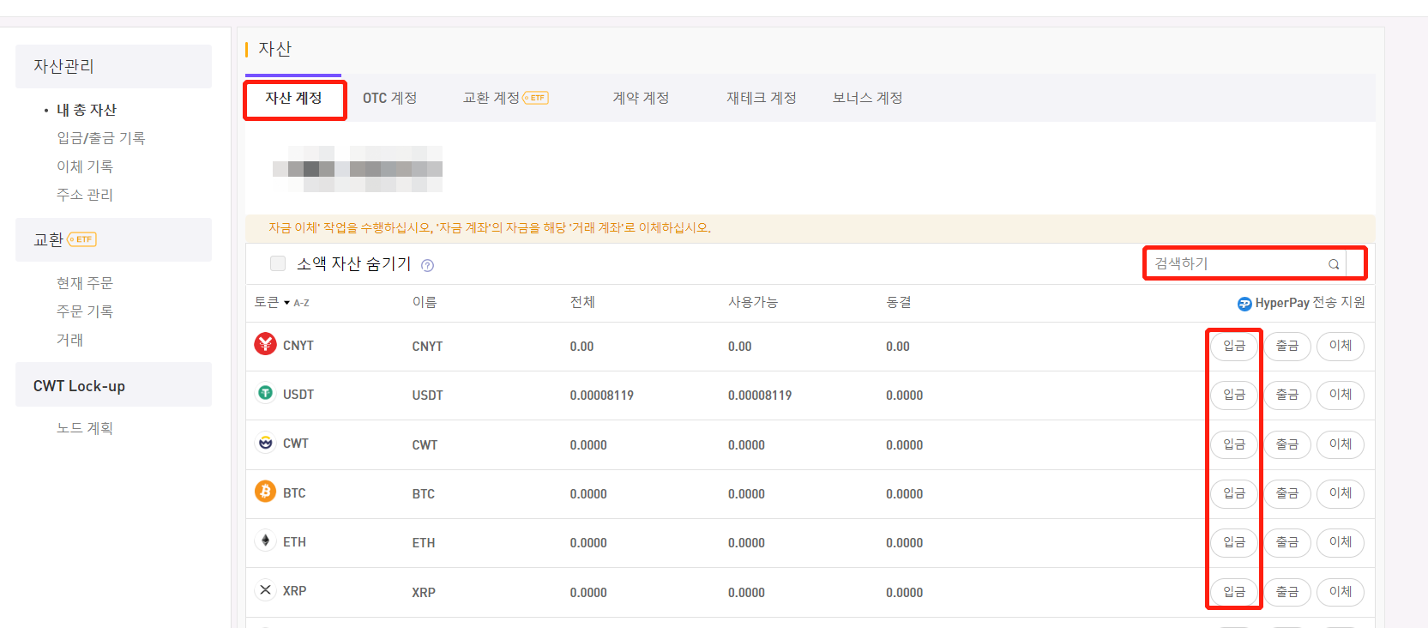Screen dimensions: 1428x628
Task: Switch to the OTC 계정 tab
Action: coord(389,98)
